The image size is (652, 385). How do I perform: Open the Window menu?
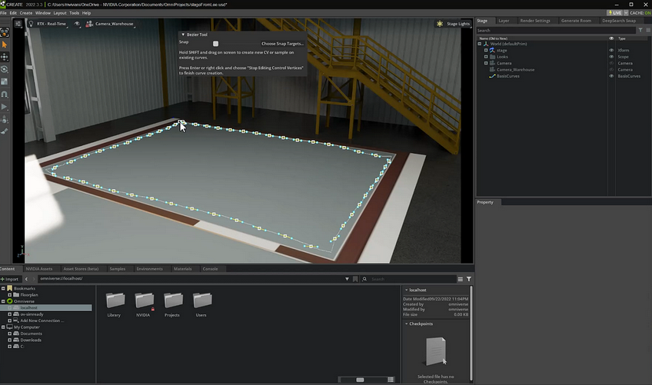(43, 13)
